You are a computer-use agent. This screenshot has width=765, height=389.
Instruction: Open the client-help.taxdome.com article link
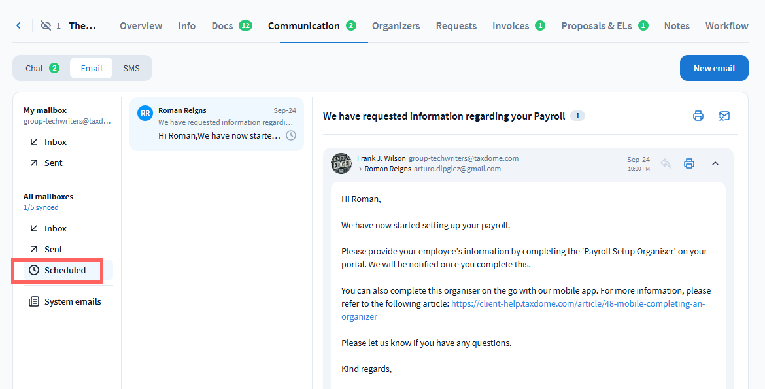[x=577, y=303]
